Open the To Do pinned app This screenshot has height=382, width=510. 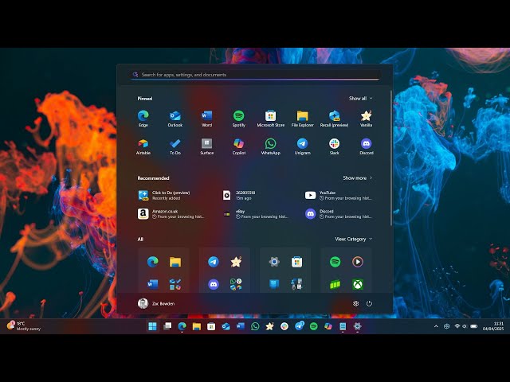(175, 146)
